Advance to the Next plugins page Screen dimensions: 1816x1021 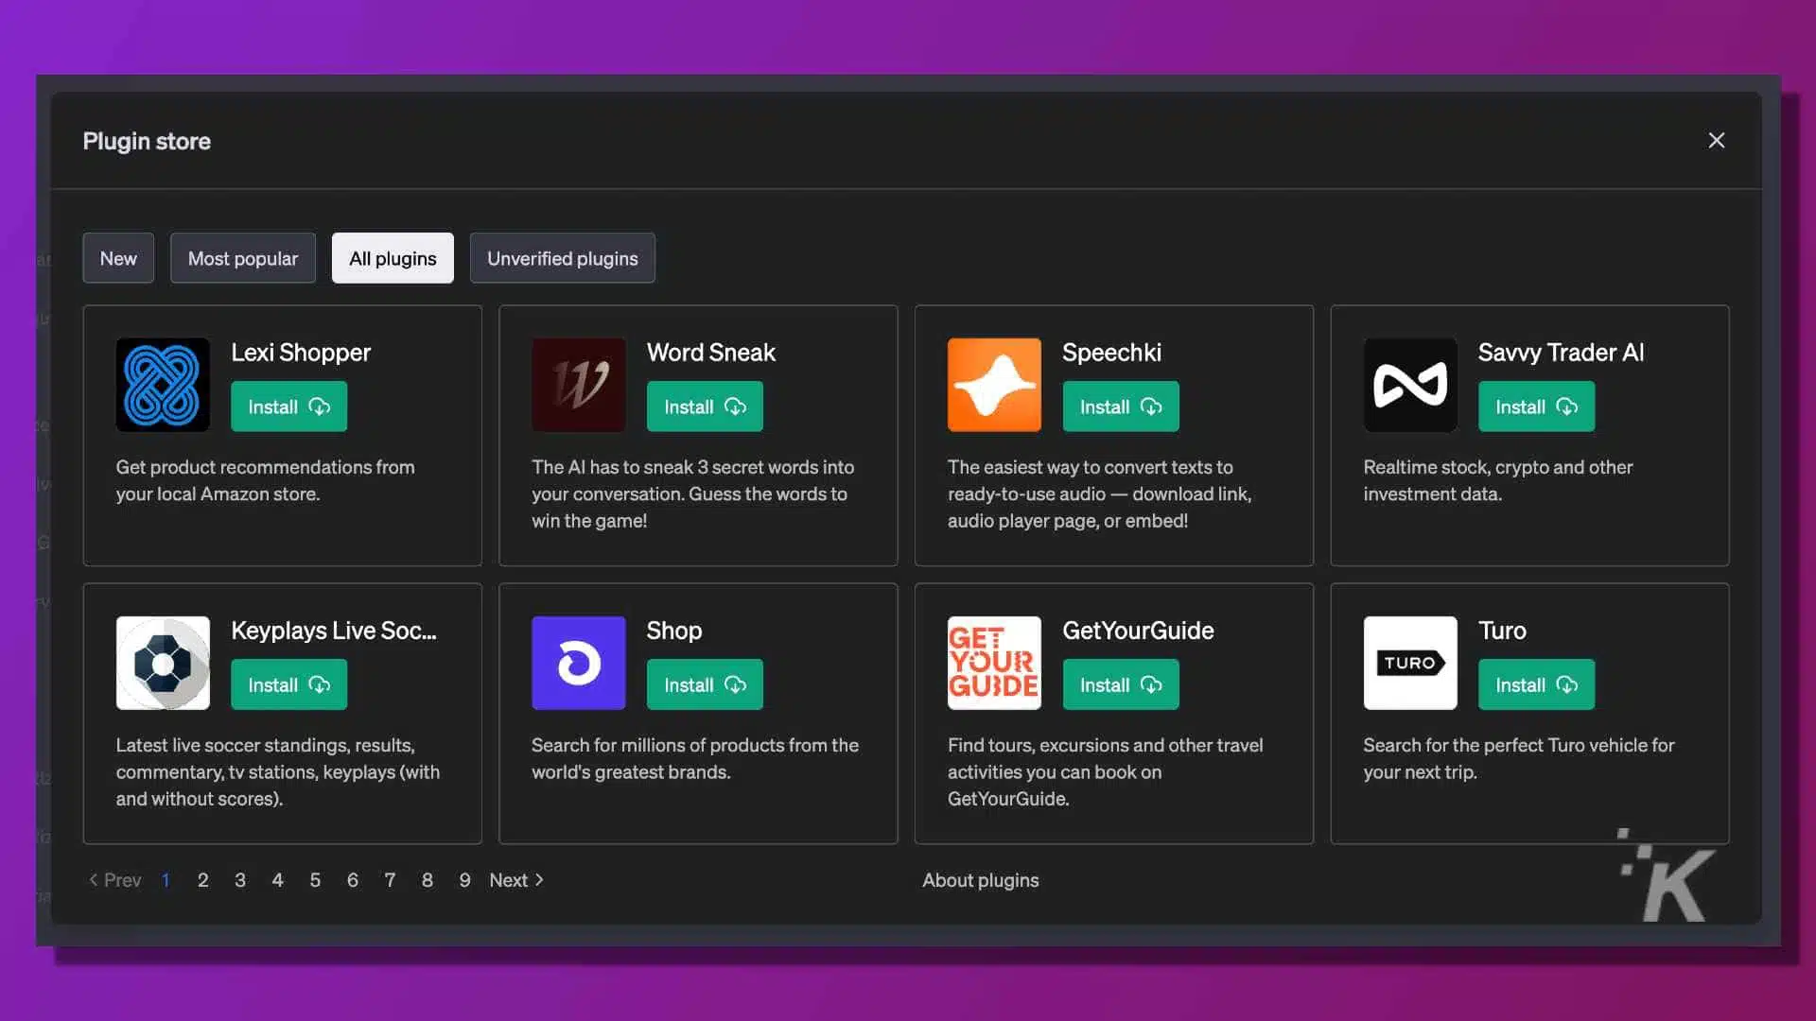pos(514,879)
